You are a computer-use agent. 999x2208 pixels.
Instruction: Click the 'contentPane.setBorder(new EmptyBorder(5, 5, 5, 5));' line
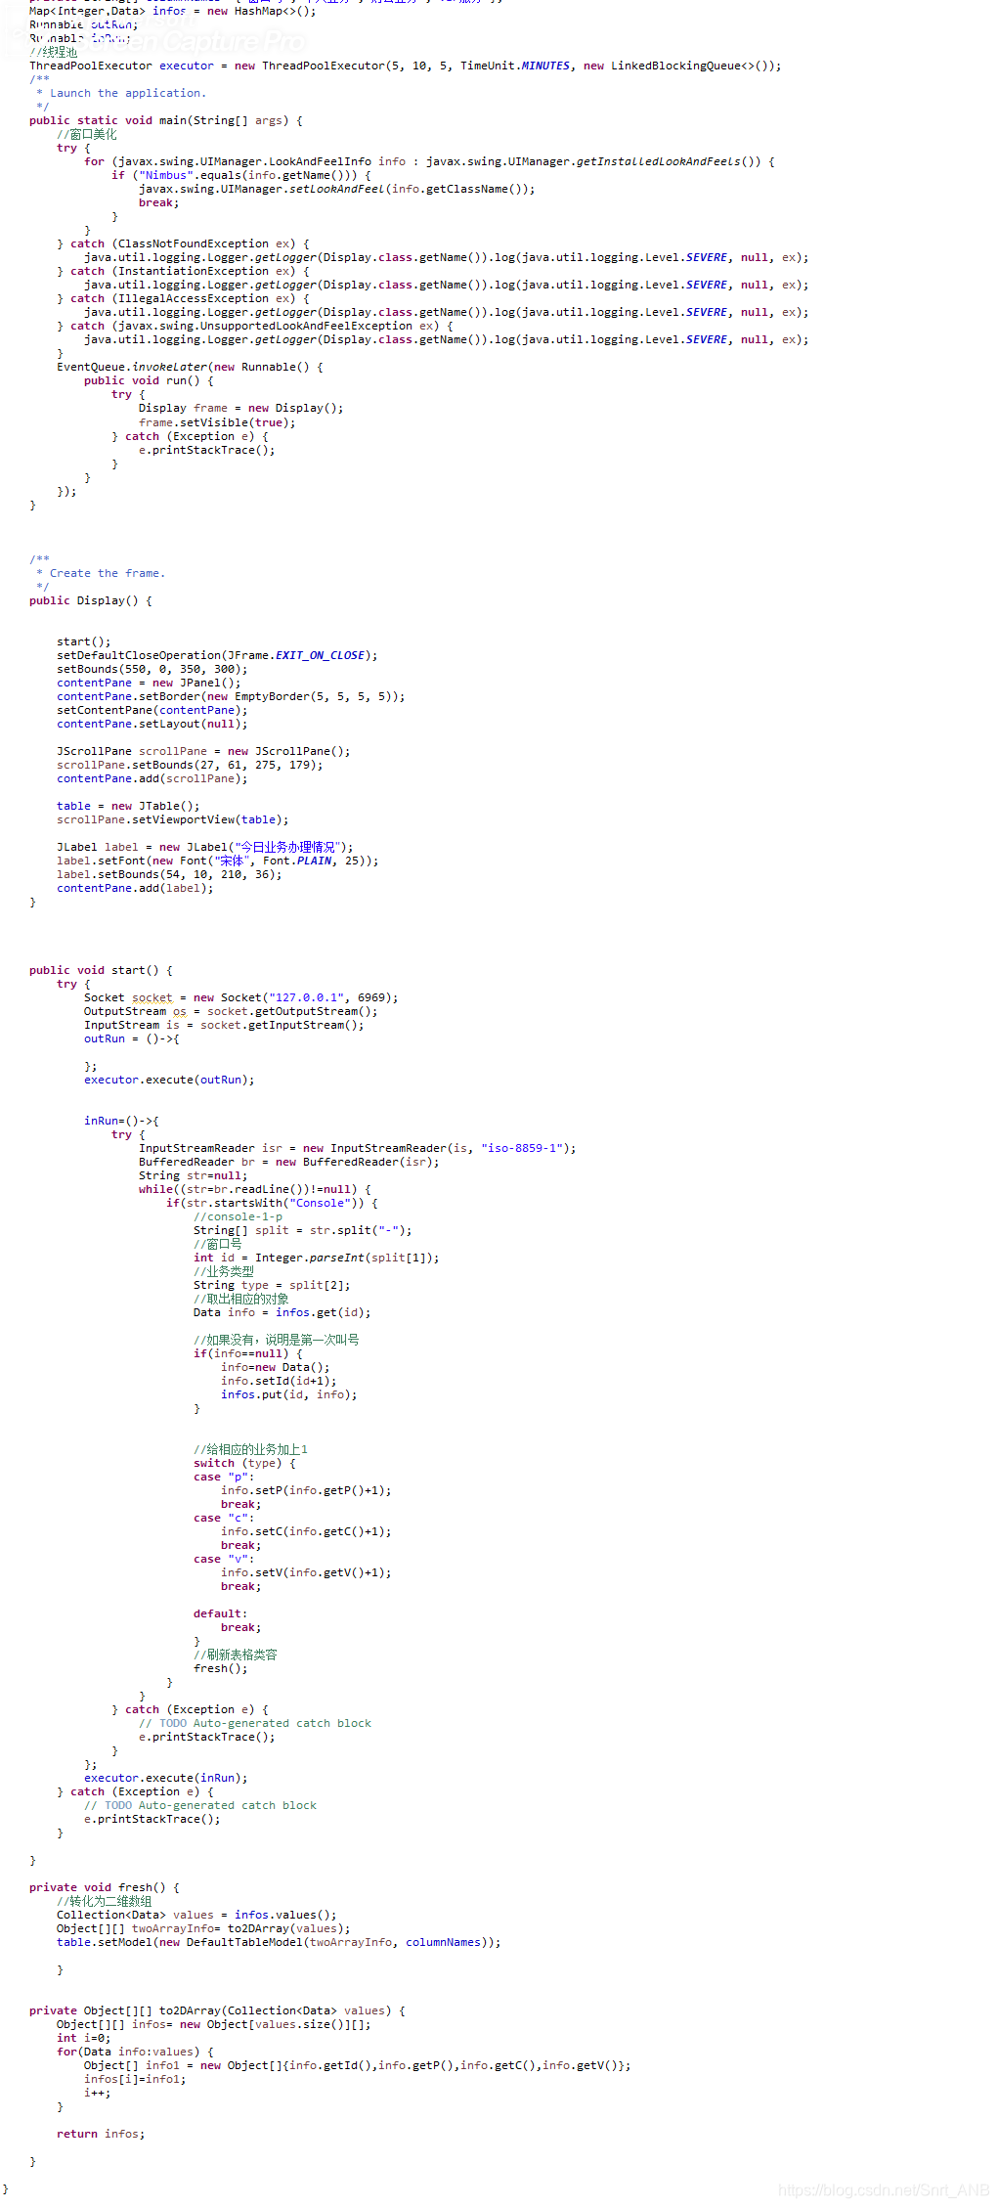[231, 696]
